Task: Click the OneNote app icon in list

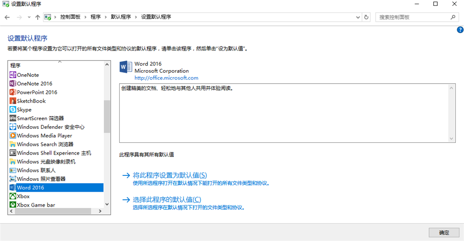Action: 13,75
